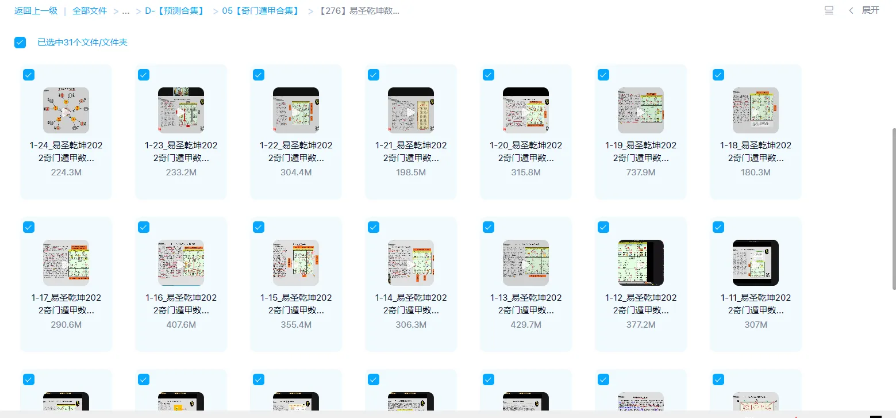Click file name 1-14_易圣乾坤2022奇门遁甲数

[411, 304]
